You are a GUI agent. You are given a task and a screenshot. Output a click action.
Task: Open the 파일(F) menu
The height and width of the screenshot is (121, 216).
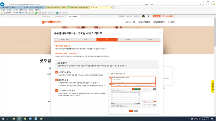point(3,10)
